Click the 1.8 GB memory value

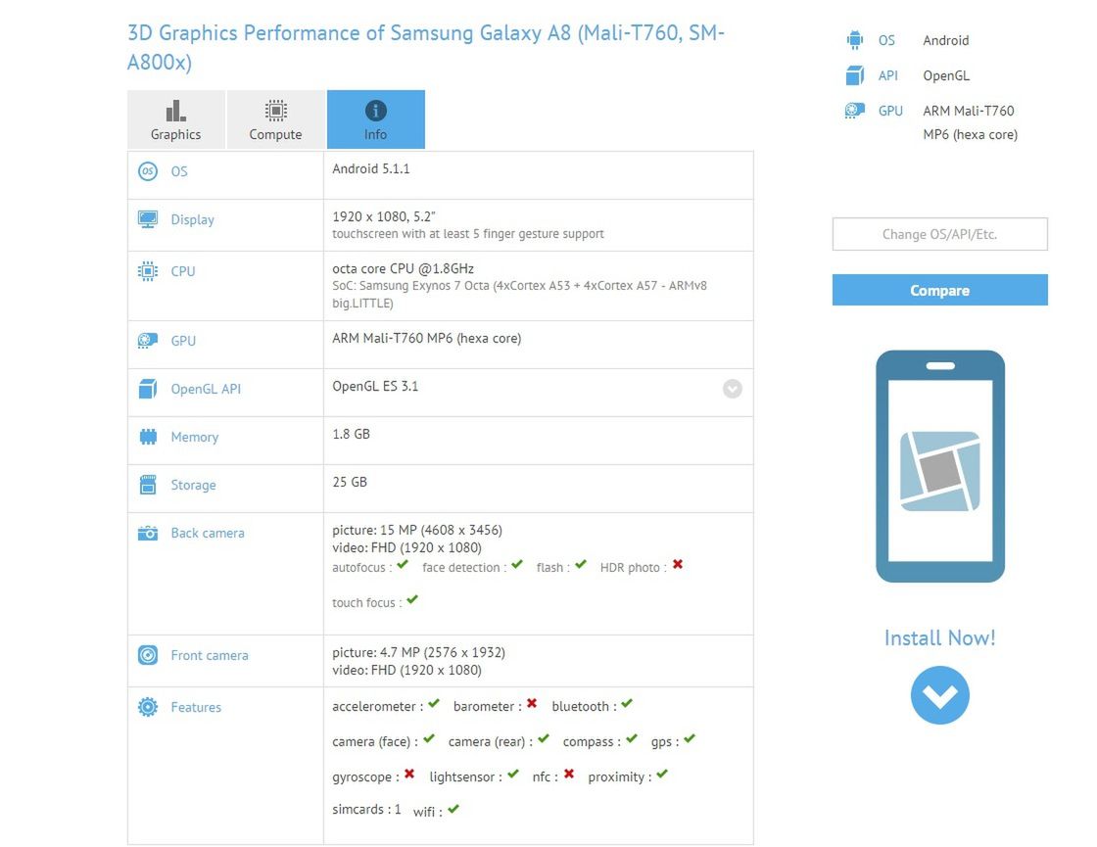pyautogui.click(x=352, y=434)
